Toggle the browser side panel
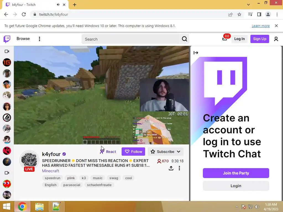This screenshot has height=212, width=283. click(x=259, y=14)
